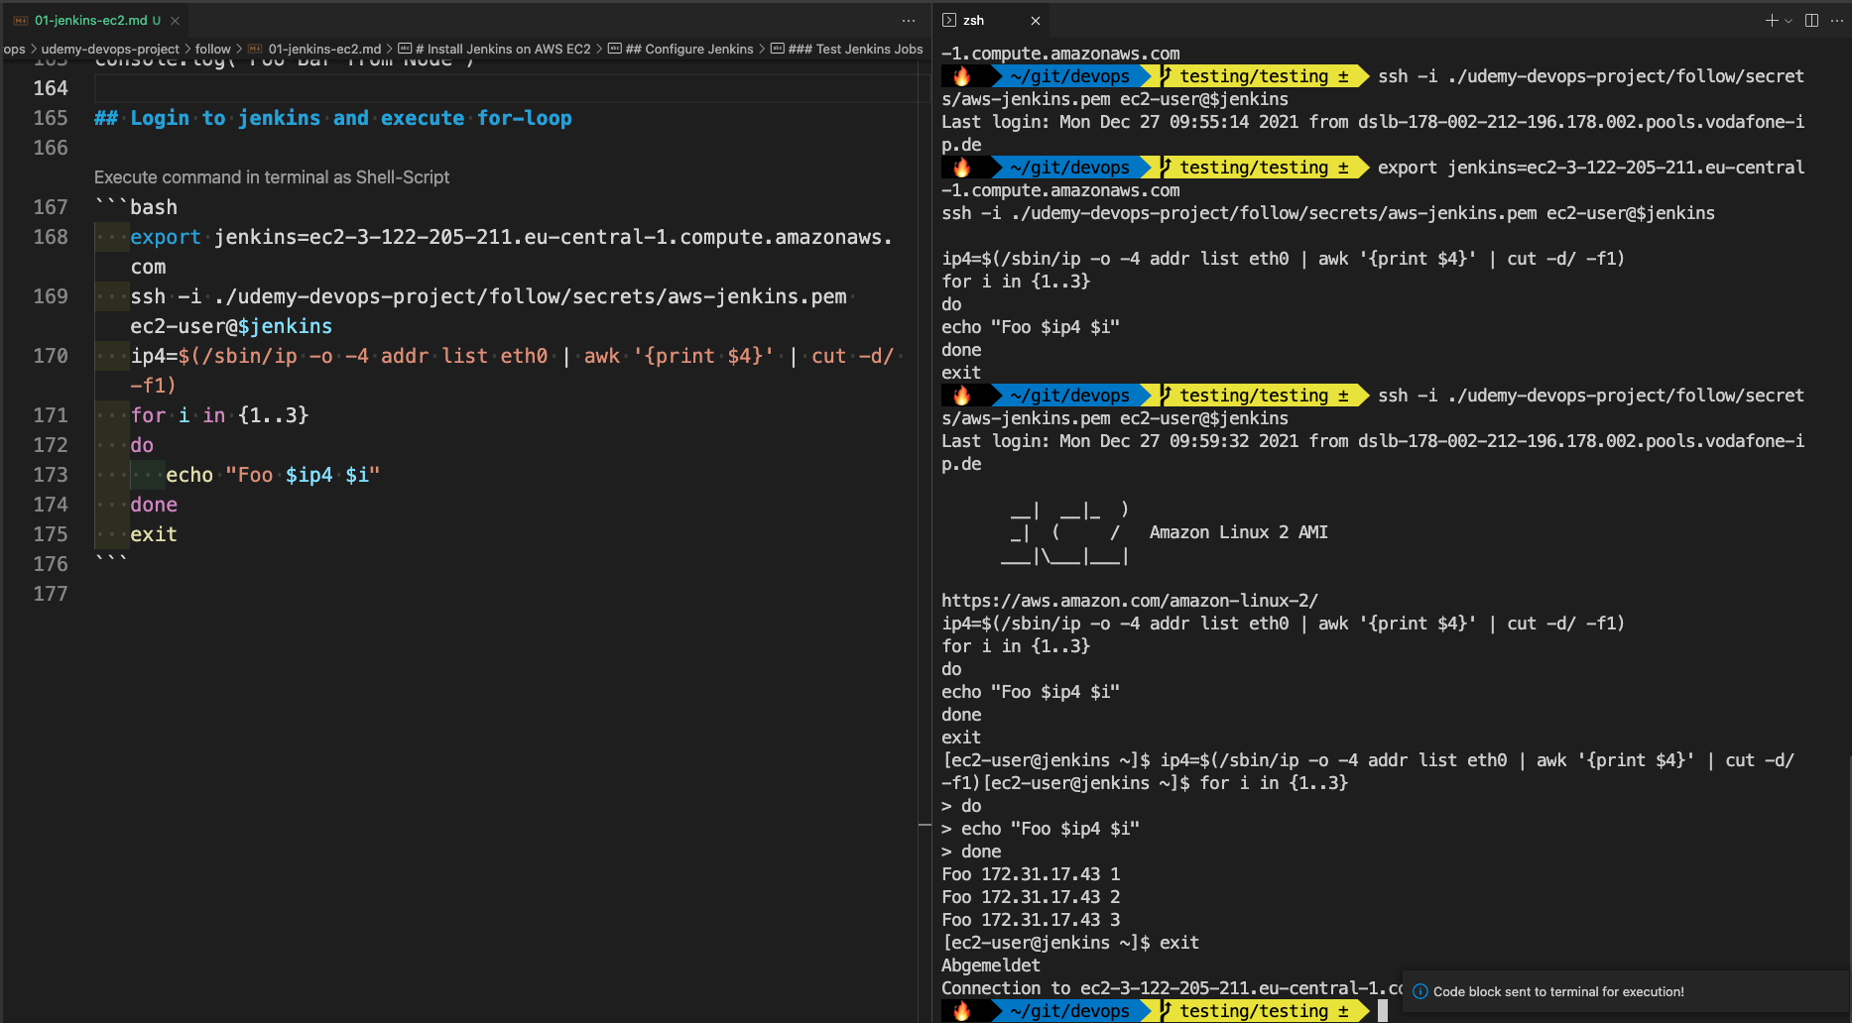Click 'done' keyword on line 174
The width and height of the screenshot is (1852, 1023).
[154, 505]
